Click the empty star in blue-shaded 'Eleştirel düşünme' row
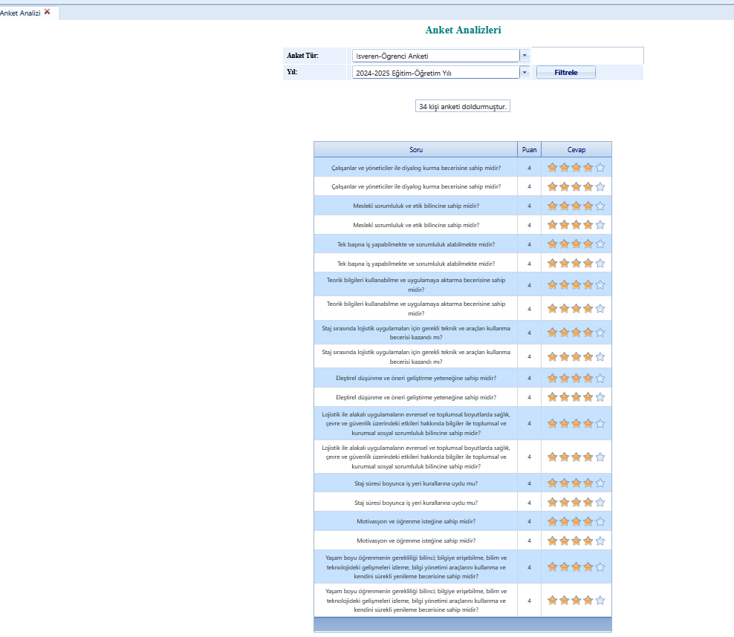Screen dimensions: 734x637 pos(600,379)
